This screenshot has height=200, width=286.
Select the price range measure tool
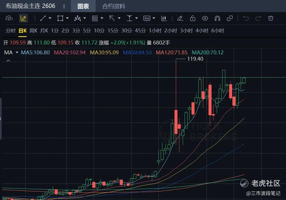pyautogui.click(x=129, y=18)
